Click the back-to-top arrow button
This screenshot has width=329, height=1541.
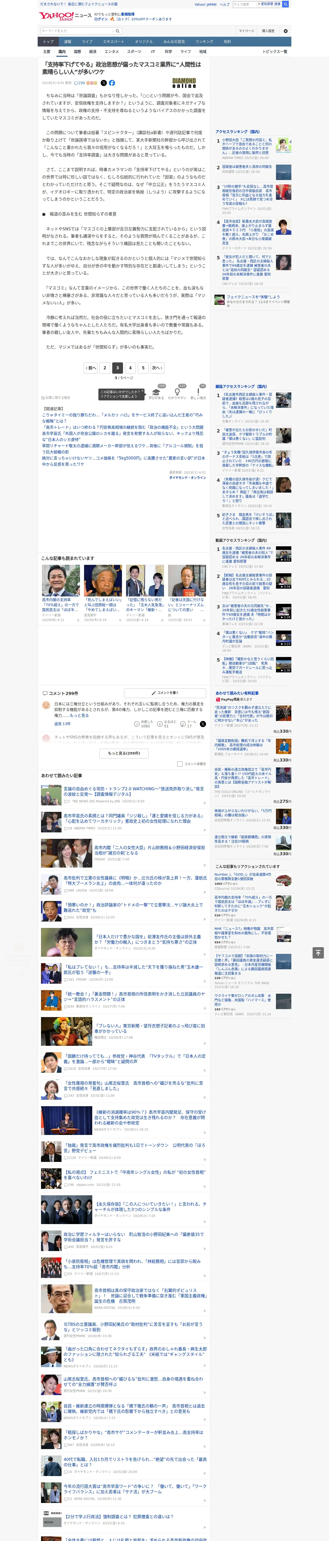coord(318,952)
